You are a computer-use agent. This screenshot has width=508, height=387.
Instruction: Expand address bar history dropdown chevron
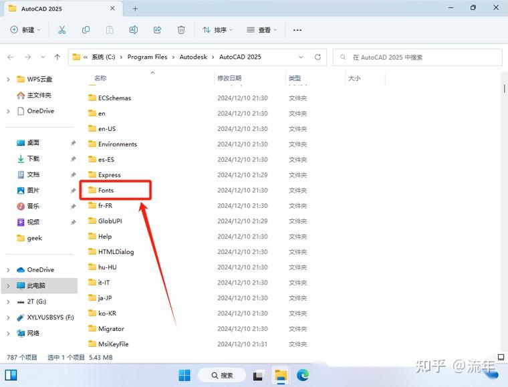(301, 57)
